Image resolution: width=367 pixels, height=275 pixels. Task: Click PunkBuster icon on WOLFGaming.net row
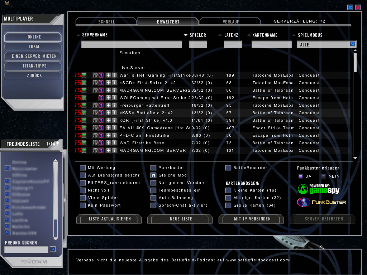[x=101, y=98]
